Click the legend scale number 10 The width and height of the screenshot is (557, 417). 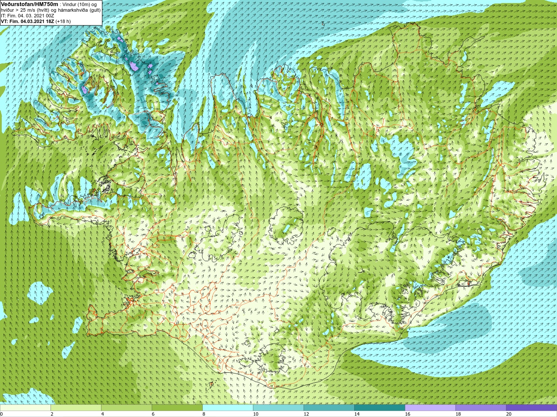[256, 414]
